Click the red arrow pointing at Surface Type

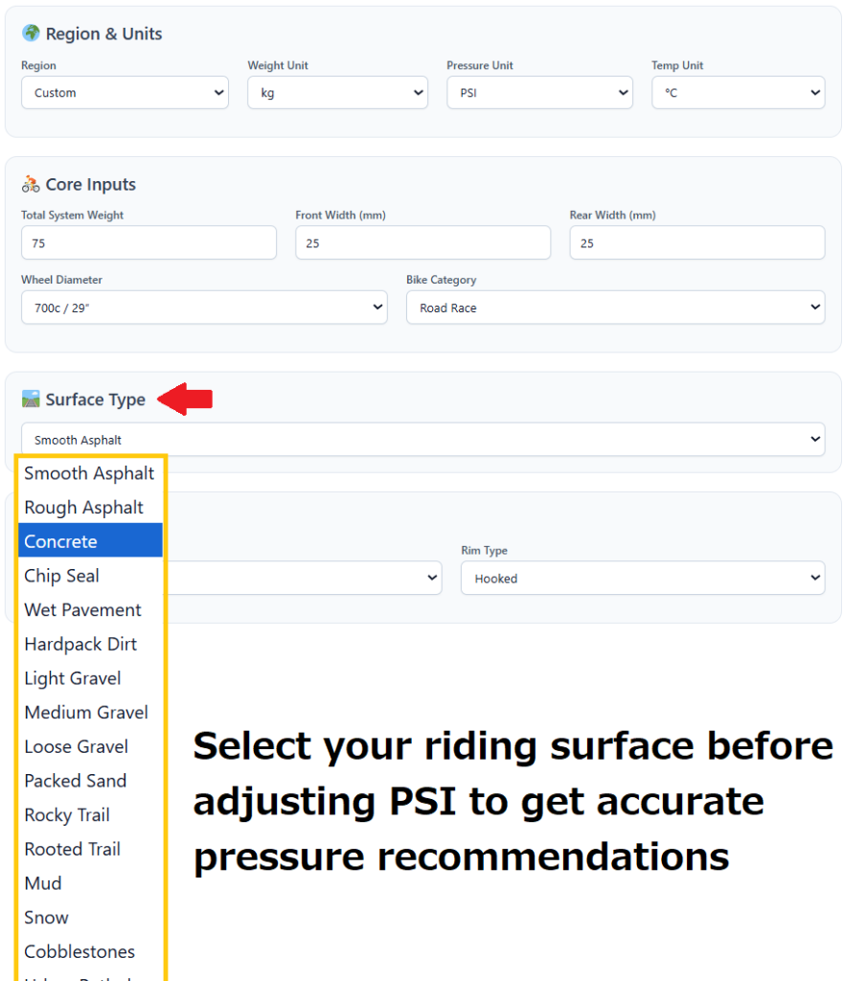pos(185,399)
